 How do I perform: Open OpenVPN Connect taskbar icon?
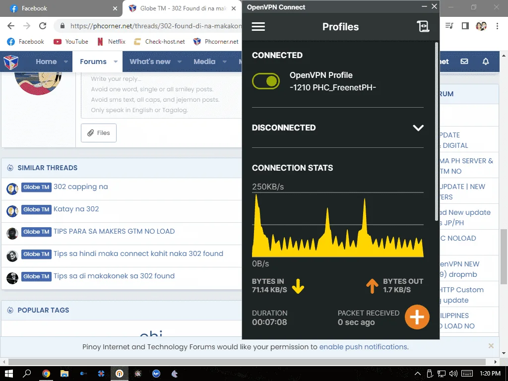[120, 374]
